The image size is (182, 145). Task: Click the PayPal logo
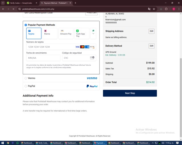[x=92, y=86]
